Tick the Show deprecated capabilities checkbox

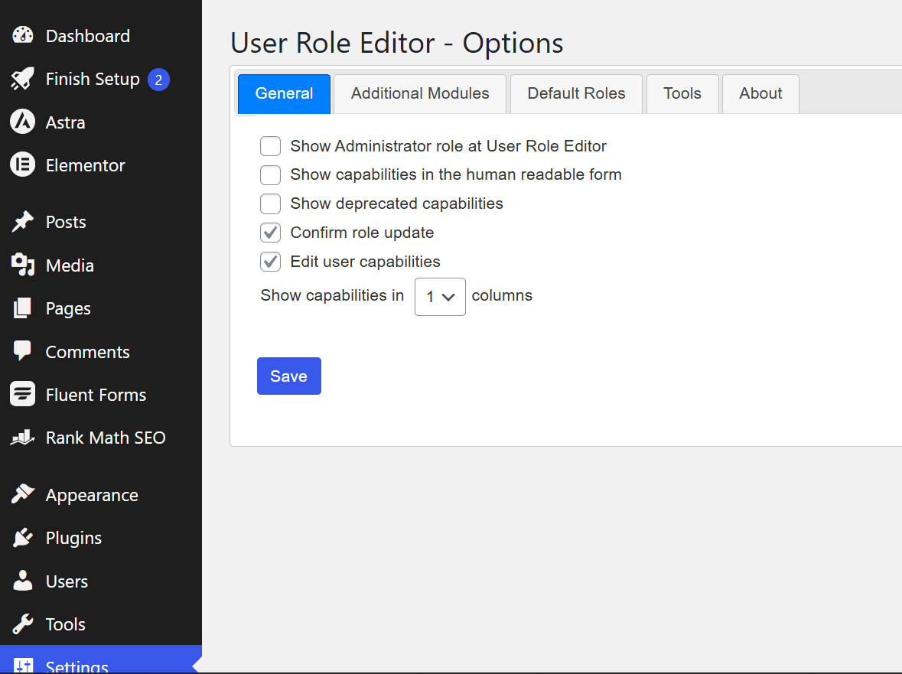click(270, 204)
